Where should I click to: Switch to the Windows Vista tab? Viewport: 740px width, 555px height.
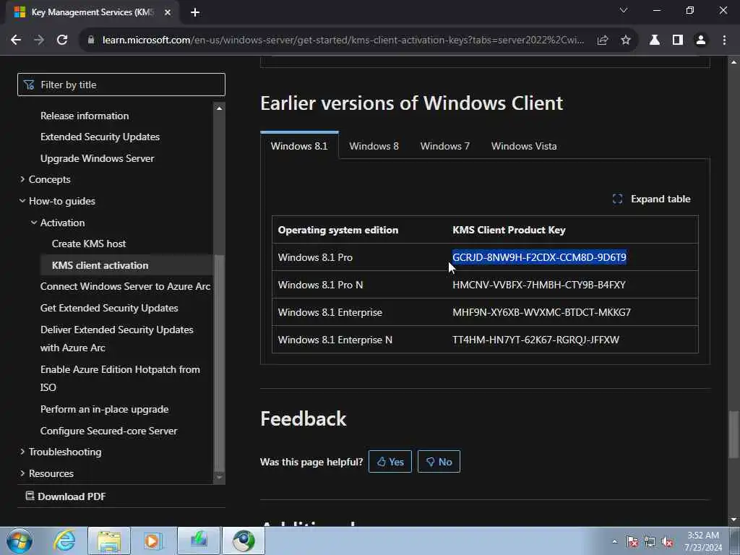[524, 146]
